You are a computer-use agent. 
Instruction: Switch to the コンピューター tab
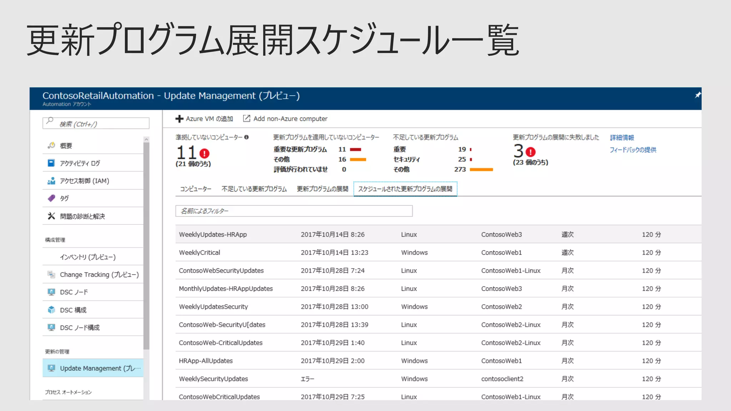click(196, 189)
